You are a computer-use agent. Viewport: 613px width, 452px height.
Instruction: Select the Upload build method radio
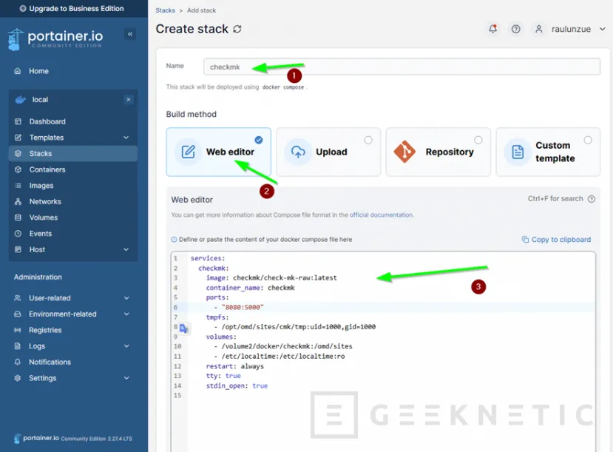(368, 140)
